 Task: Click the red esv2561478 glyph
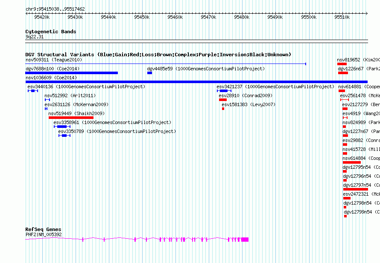tap(345, 100)
